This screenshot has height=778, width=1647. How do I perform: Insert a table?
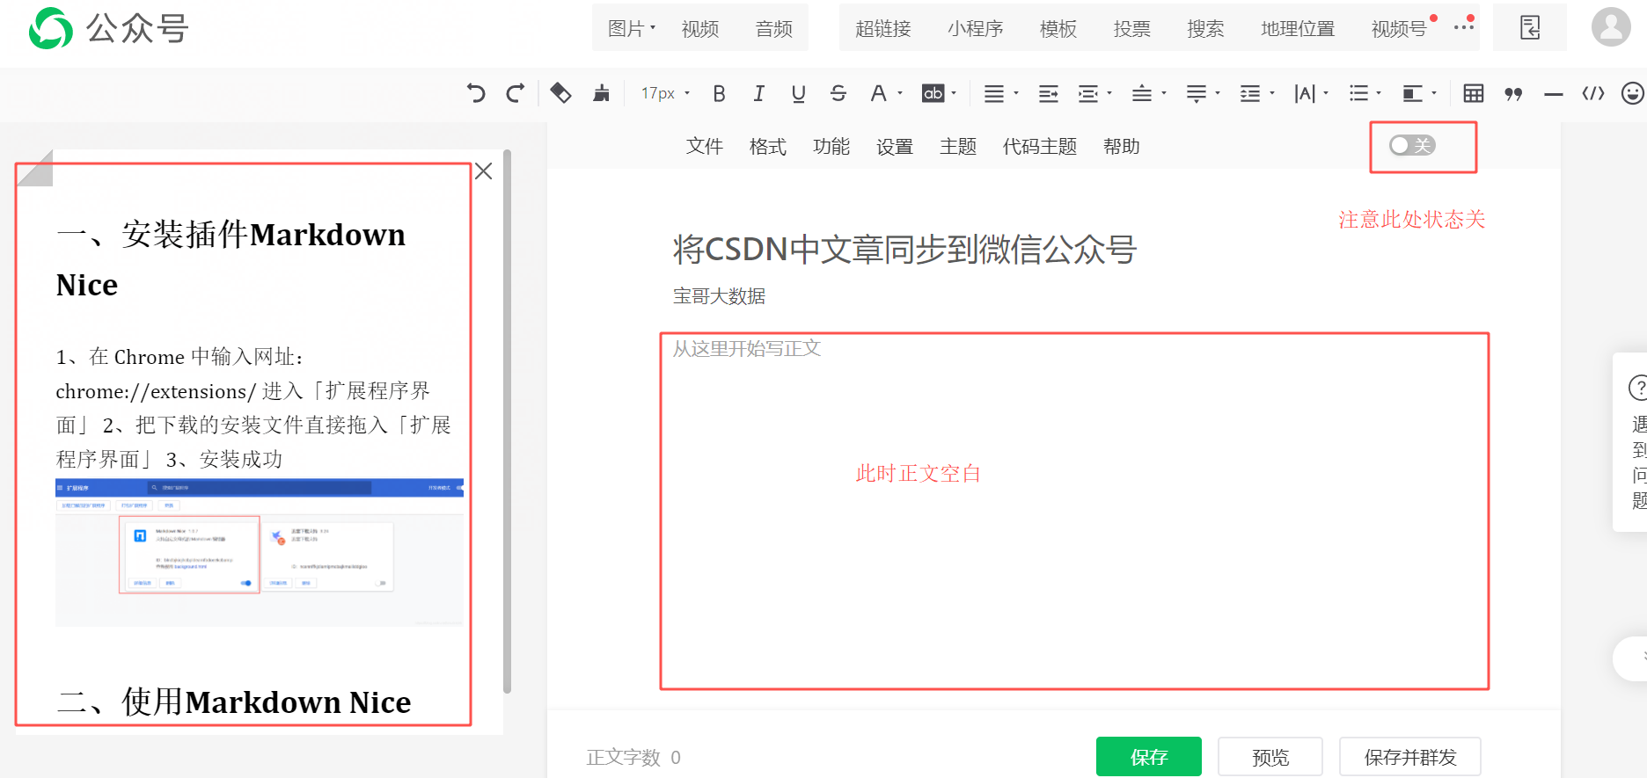(1473, 93)
